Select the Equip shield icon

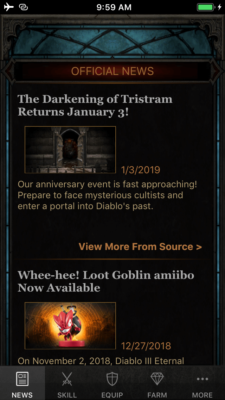pos(112,379)
